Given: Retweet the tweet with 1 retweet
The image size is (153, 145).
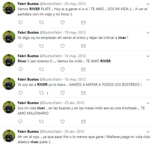Looking at the screenshot, I should point(42,93).
